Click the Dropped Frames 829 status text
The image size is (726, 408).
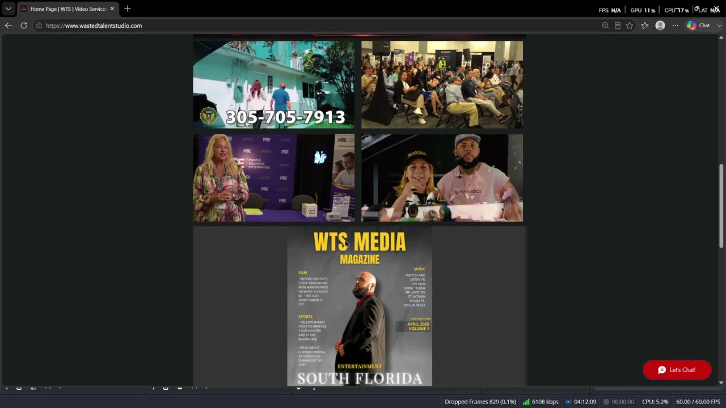pyautogui.click(x=480, y=402)
